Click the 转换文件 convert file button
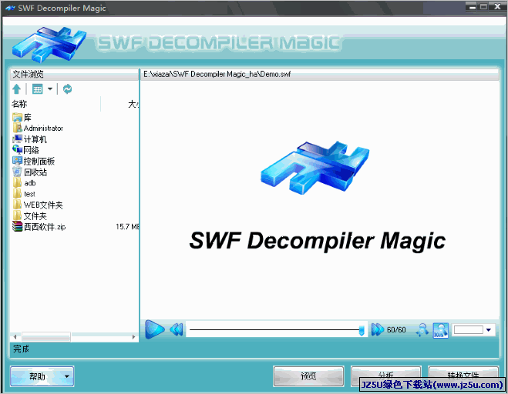The height and width of the screenshot is (394, 508). (463, 376)
